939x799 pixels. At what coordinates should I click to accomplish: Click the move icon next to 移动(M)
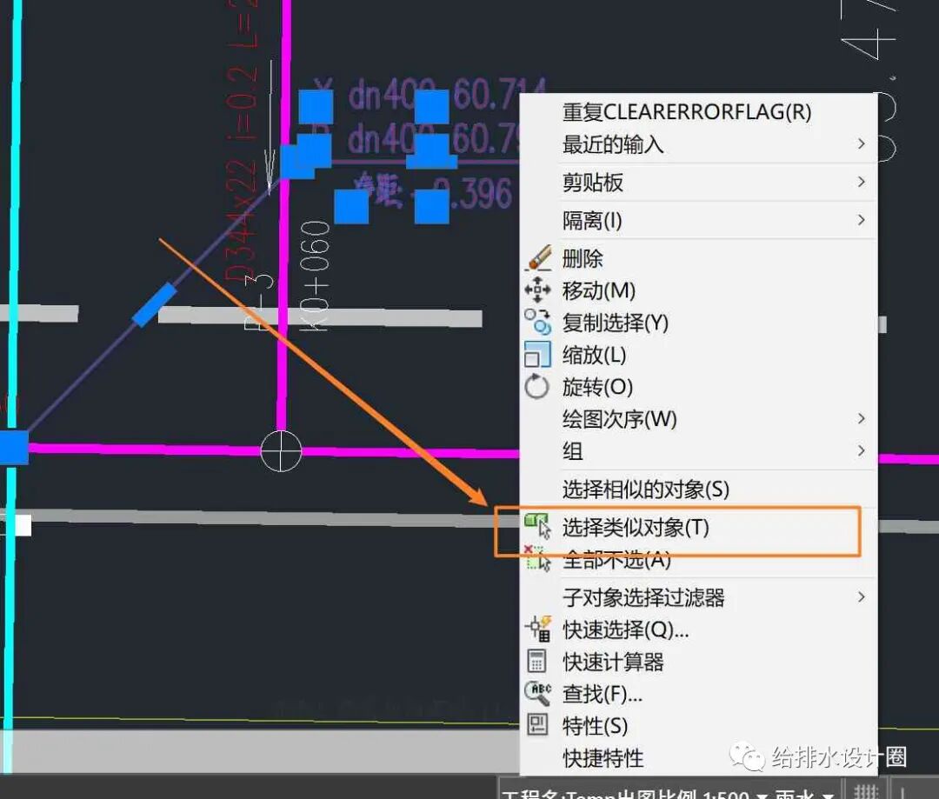[x=537, y=290]
